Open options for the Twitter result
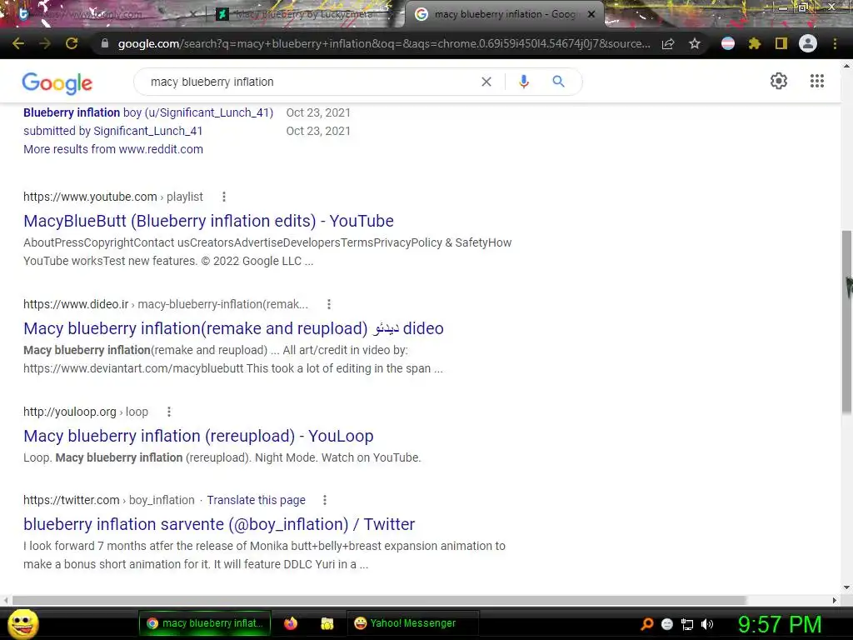 pyautogui.click(x=325, y=500)
